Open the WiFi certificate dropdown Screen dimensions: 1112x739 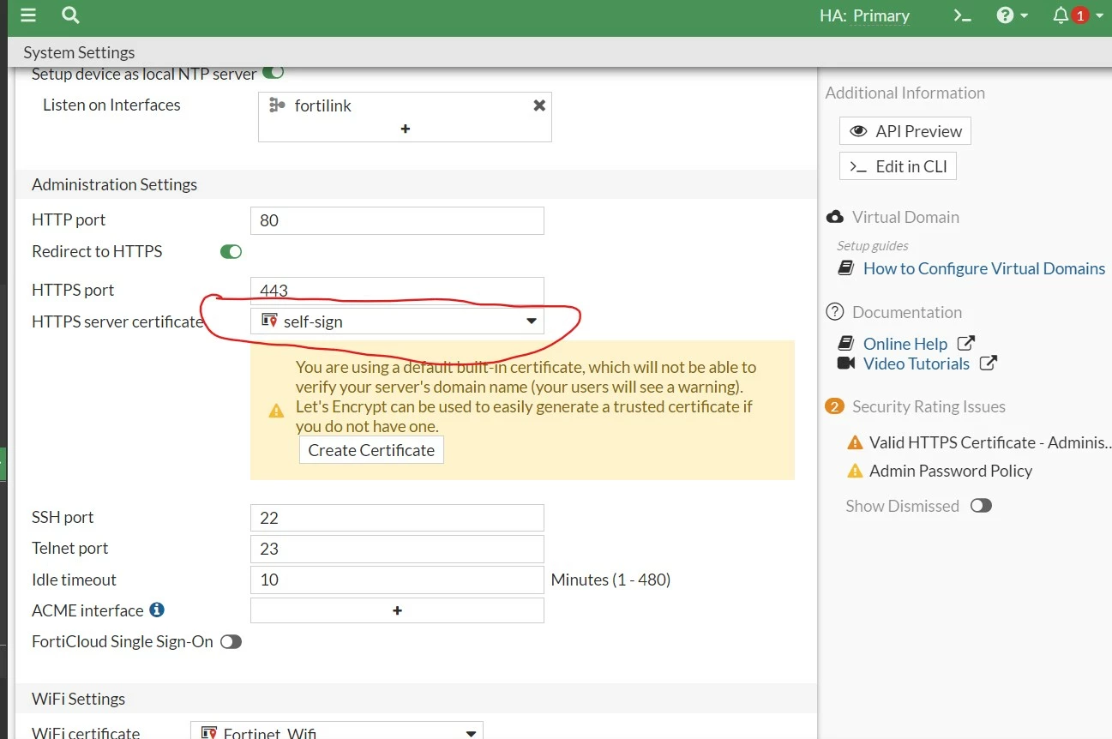coord(337,733)
